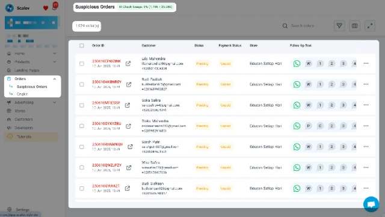Open order 250610QWZJFZY external link icon
385x217 pixels.
[x=129, y=168]
